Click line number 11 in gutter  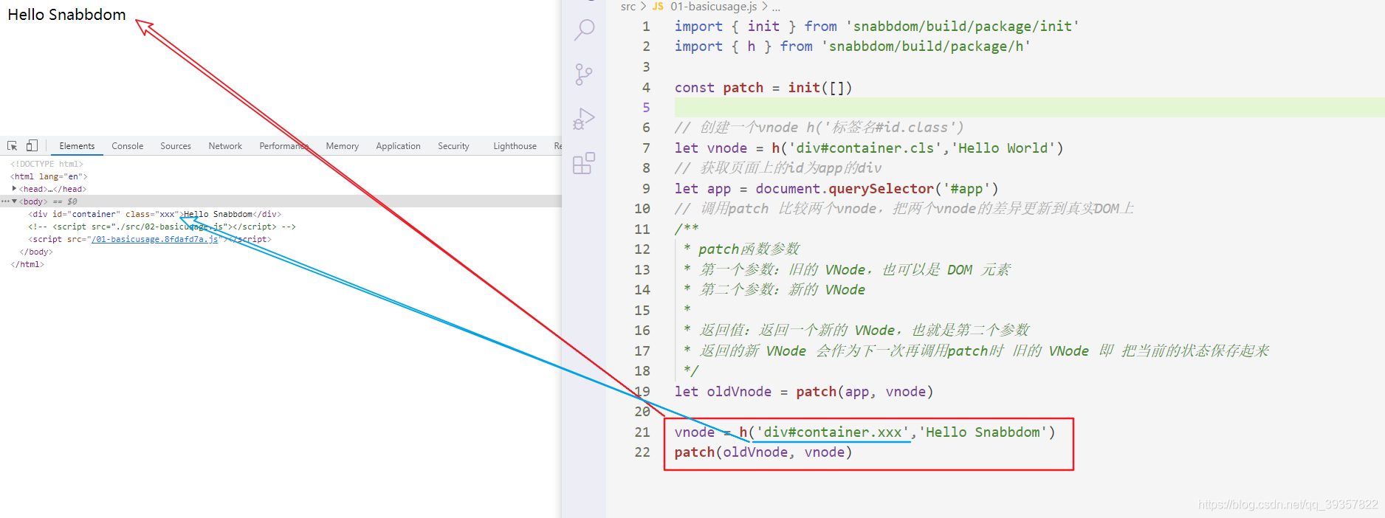click(x=642, y=229)
